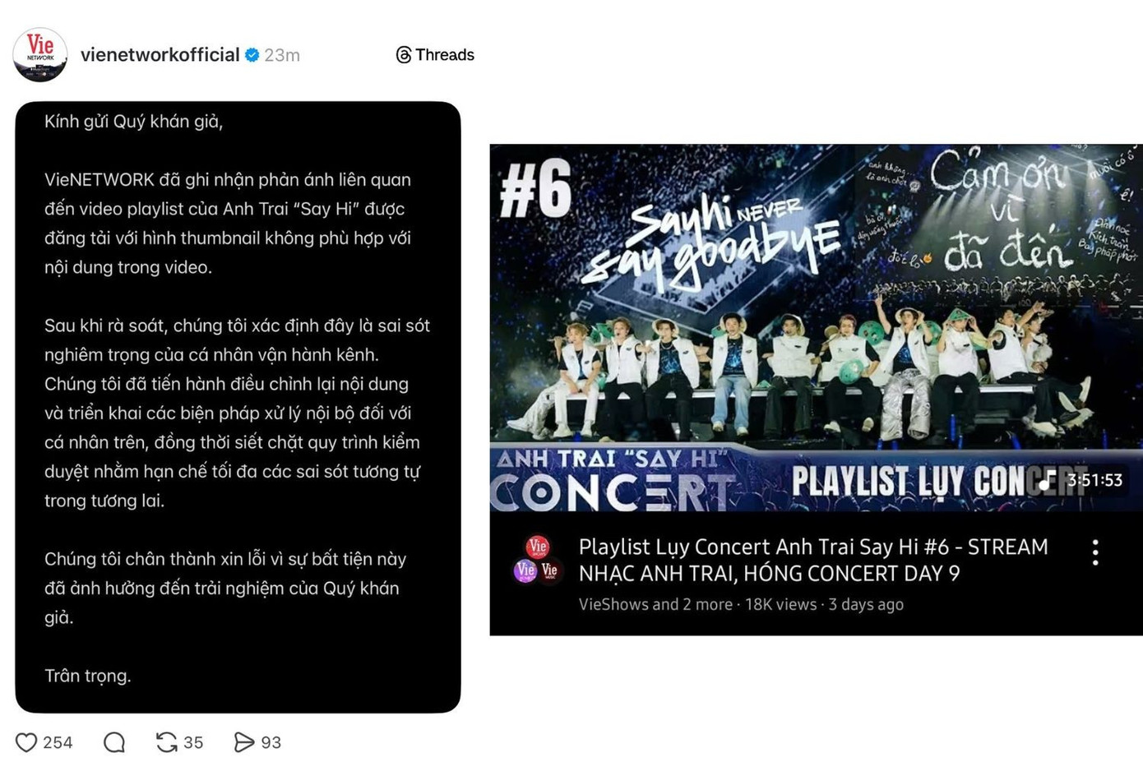Open the vienetworkofficial username link
Screen dimensions: 1143x762
(160, 55)
